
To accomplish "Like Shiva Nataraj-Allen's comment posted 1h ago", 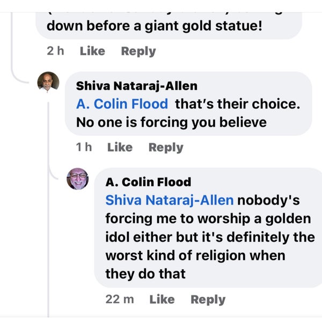I will [120, 147].
